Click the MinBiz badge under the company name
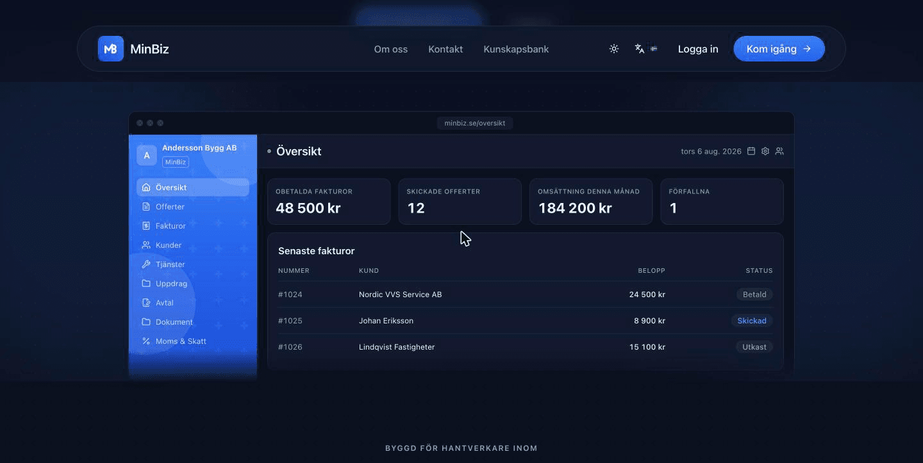The width and height of the screenshot is (923, 463). click(176, 162)
